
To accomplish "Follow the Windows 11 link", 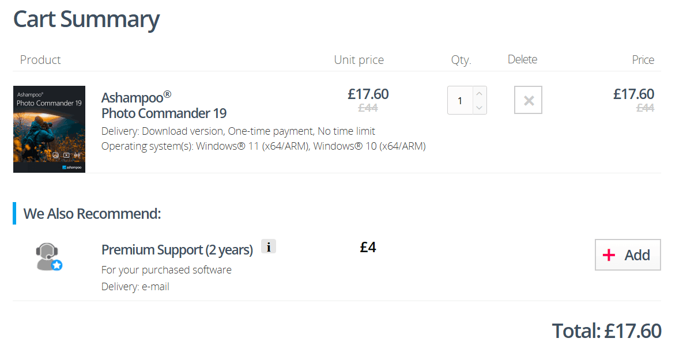I will point(254,146).
